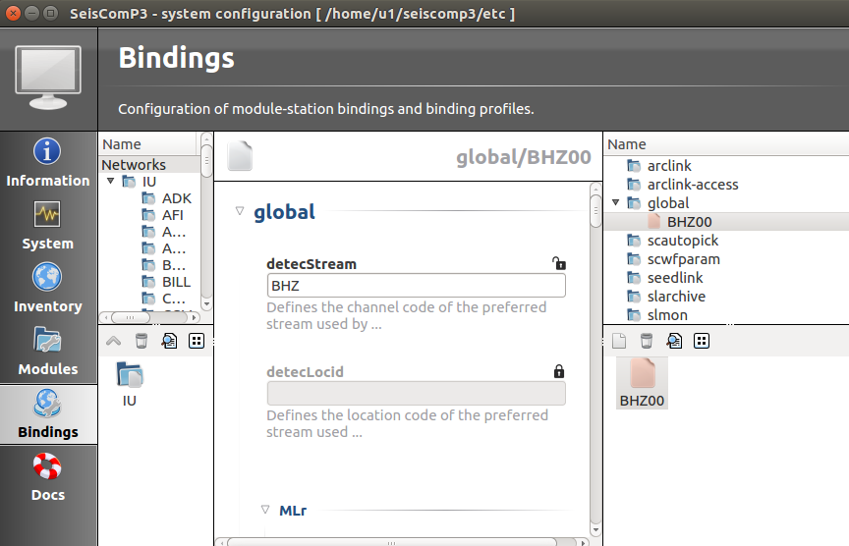The width and height of the screenshot is (849, 546).
Task: Select the large IU network folder icon
Action: [130, 385]
